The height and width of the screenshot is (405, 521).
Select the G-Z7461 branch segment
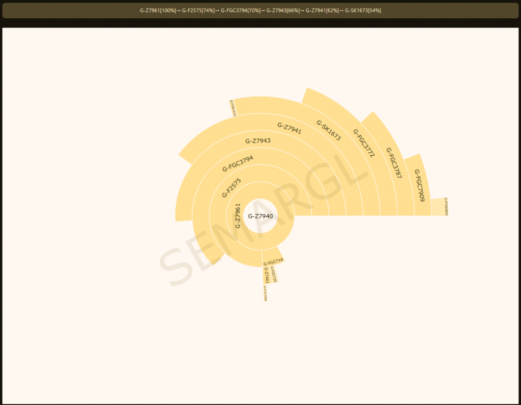(x=266, y=275)
